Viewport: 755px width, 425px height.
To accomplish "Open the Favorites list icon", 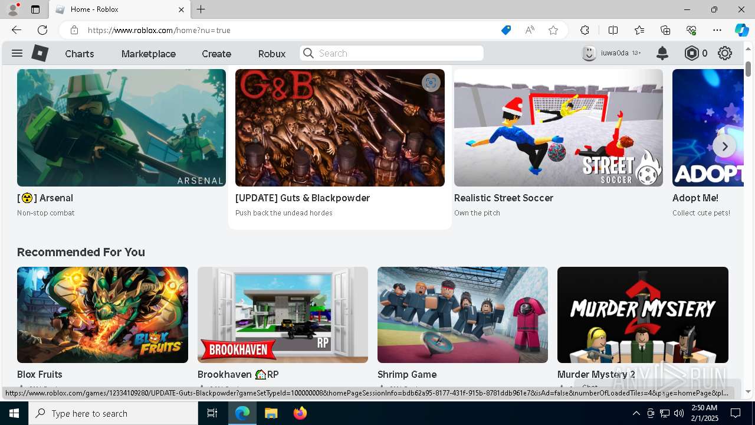I will tap(639, 30).
